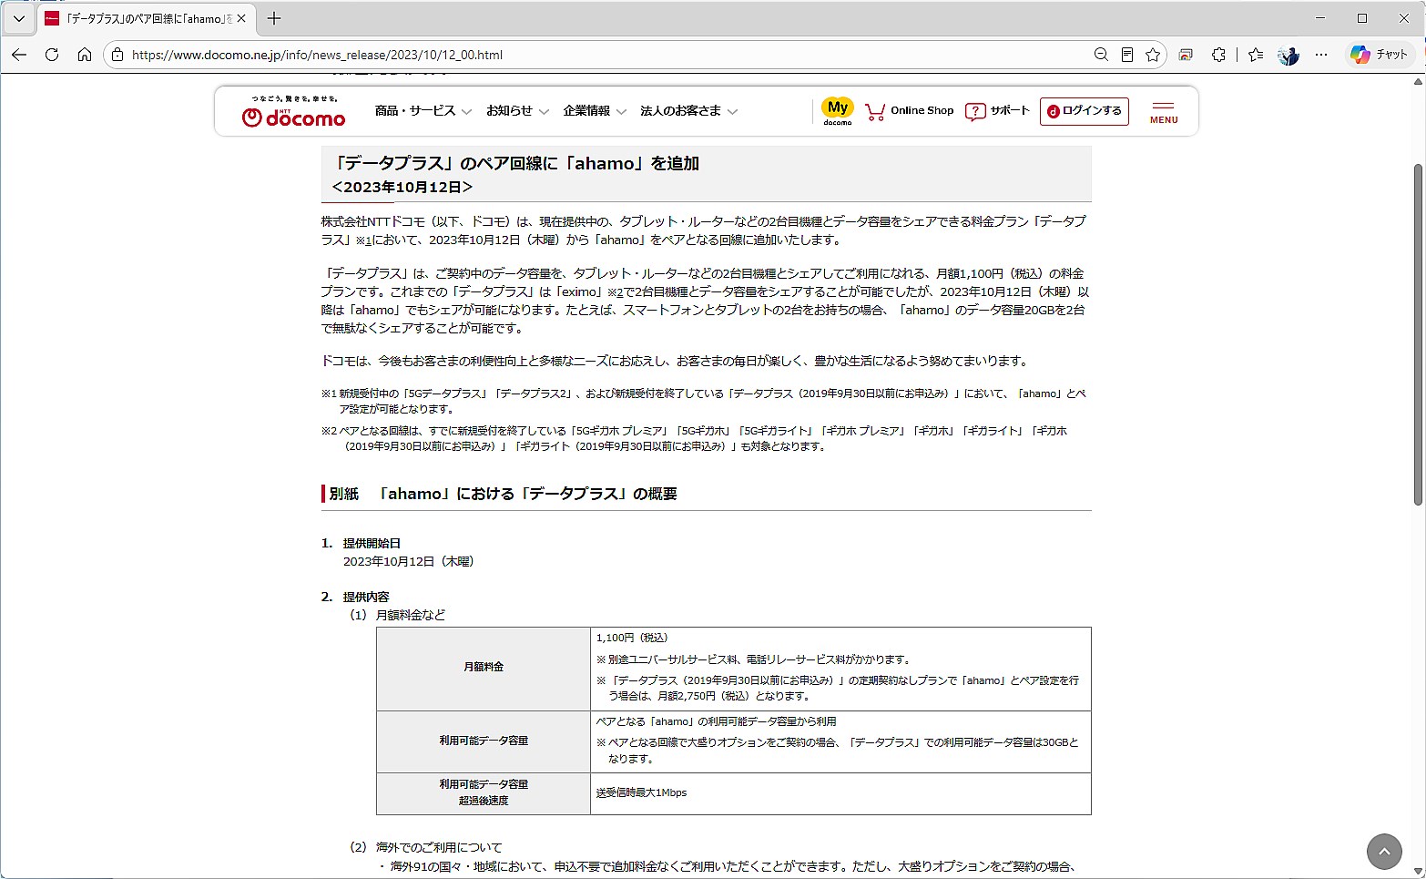Open the browser profile avatar
This screenshot has height=879, width=1426.
tap(1288, 55)
